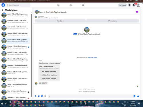Viewport: 143px width, 107px height.
Task: Record a voice clip with microphone icon
Action: pos(35,96)
